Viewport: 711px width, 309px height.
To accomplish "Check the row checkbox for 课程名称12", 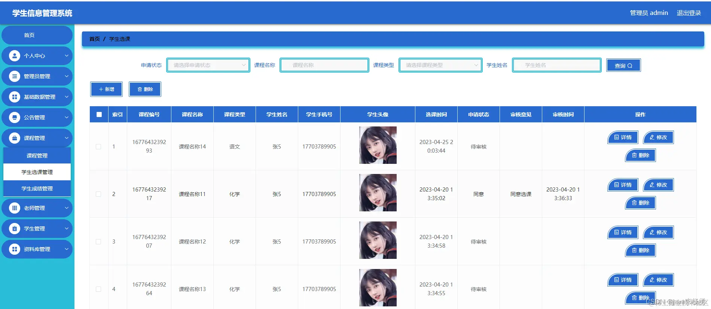I will pyautogui.click(x=98, y=242).
